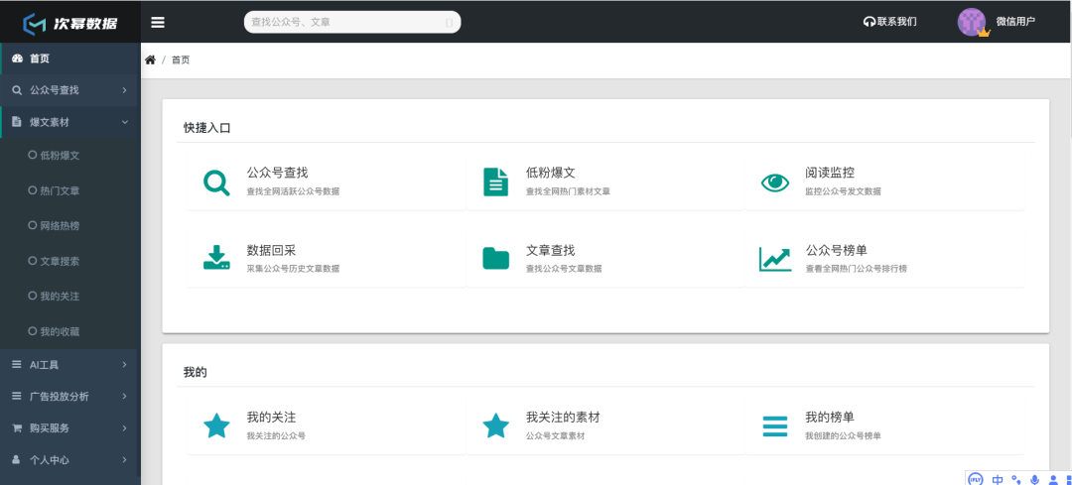1072x485 pixels.
Task: Click the download icon on 数据回采 card
Action: (216, 258)
